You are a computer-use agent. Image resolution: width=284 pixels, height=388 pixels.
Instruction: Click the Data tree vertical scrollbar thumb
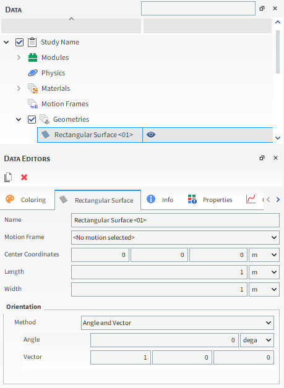[278, 51]
